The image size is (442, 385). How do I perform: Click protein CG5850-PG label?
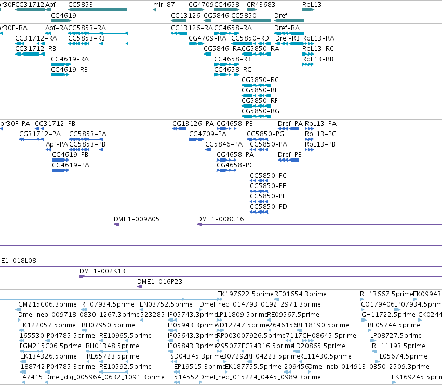[265, 134]
